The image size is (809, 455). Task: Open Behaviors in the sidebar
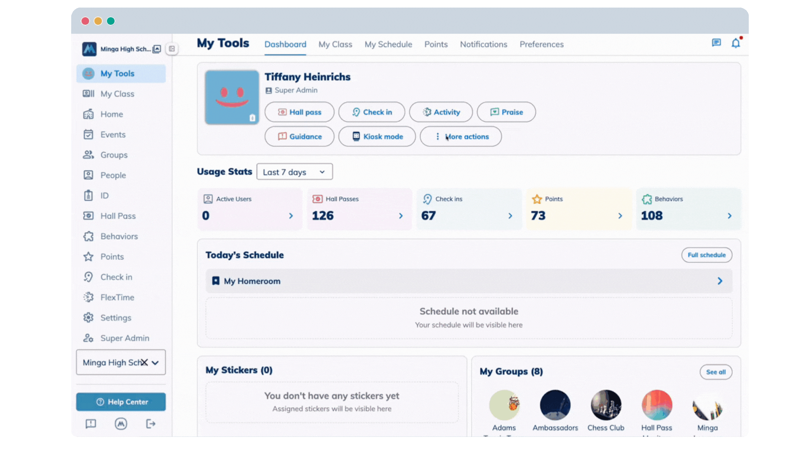119,236
